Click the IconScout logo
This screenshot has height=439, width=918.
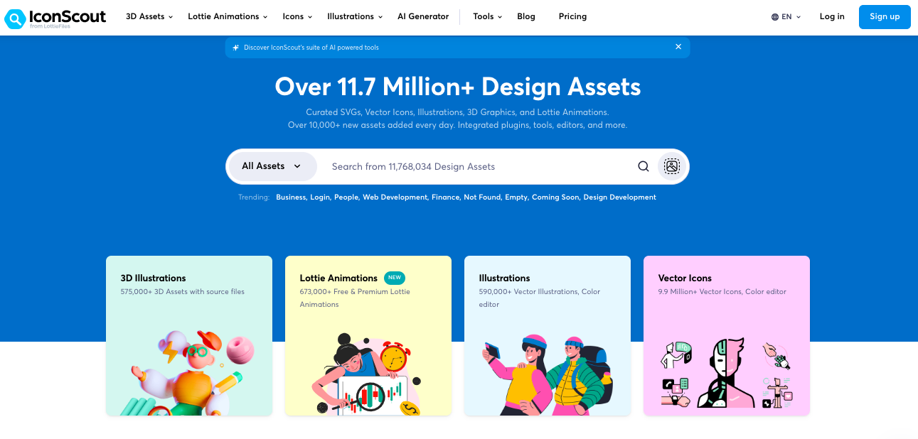(55, 18)
